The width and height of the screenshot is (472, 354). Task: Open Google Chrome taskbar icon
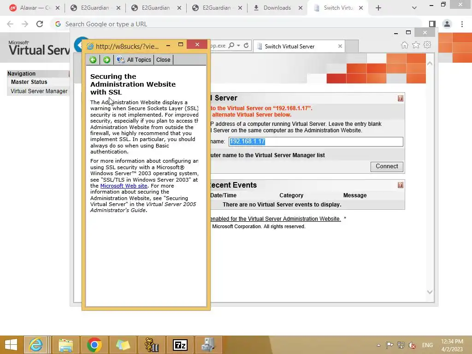(94, 345)
